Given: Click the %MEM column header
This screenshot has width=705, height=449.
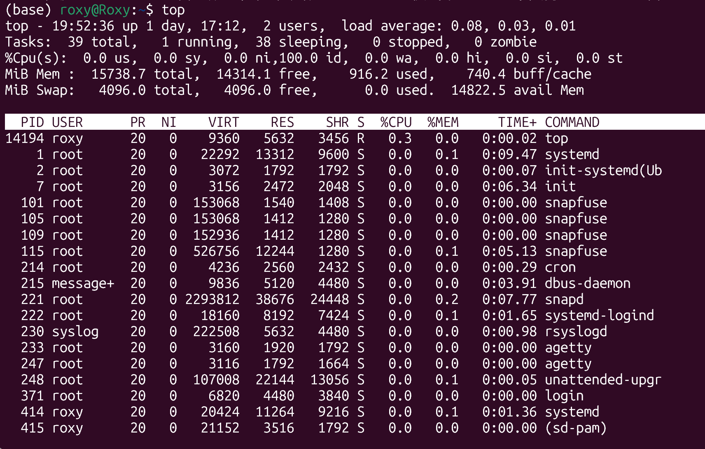Looking at the screenshot, I should [443, 122].
